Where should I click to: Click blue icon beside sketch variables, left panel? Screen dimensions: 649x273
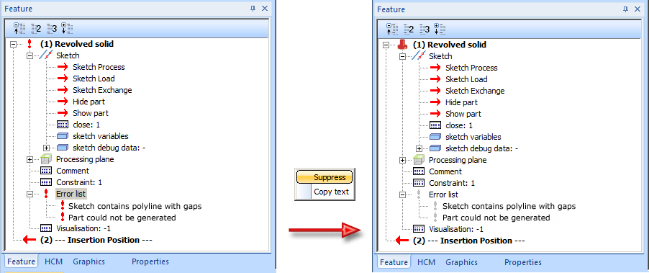pos(63,136)
